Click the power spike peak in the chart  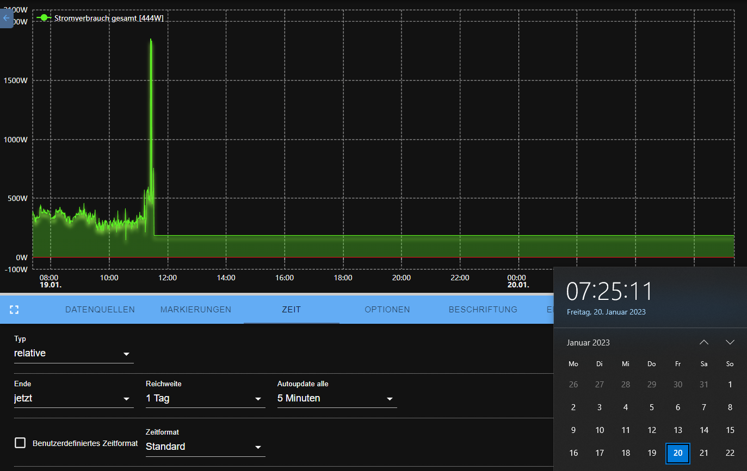coord(151,40)
